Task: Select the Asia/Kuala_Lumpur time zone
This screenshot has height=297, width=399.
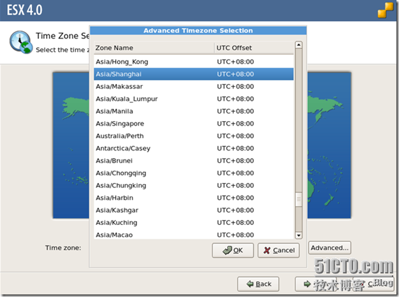Action: (x=193, y=99)
